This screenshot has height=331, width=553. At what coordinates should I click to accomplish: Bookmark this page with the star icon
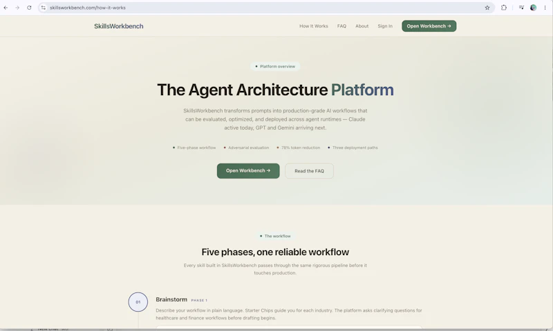[x=487, y=8]
